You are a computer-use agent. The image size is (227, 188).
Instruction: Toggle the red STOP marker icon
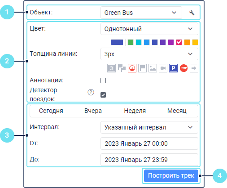pyautogui.click(x=183, y=68)
